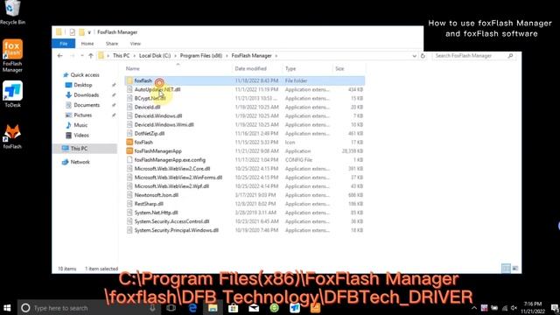
Task: Open the ToDesk desktop shortcut
Action: [12, 94]
